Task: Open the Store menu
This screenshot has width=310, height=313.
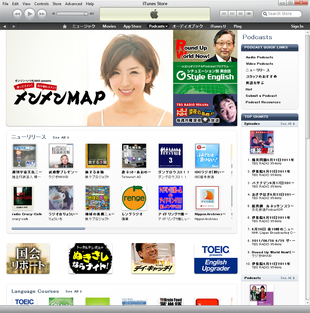Action: click(57, 4)
